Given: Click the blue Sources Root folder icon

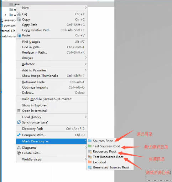Looking at the screenshot, I should 90,141.
